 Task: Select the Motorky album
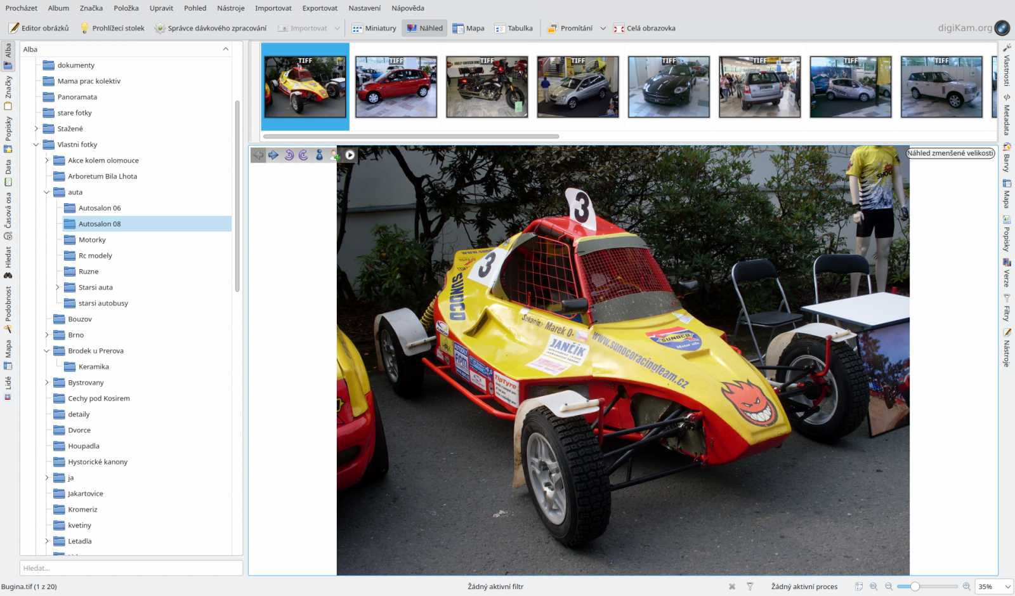pos(92,240)
